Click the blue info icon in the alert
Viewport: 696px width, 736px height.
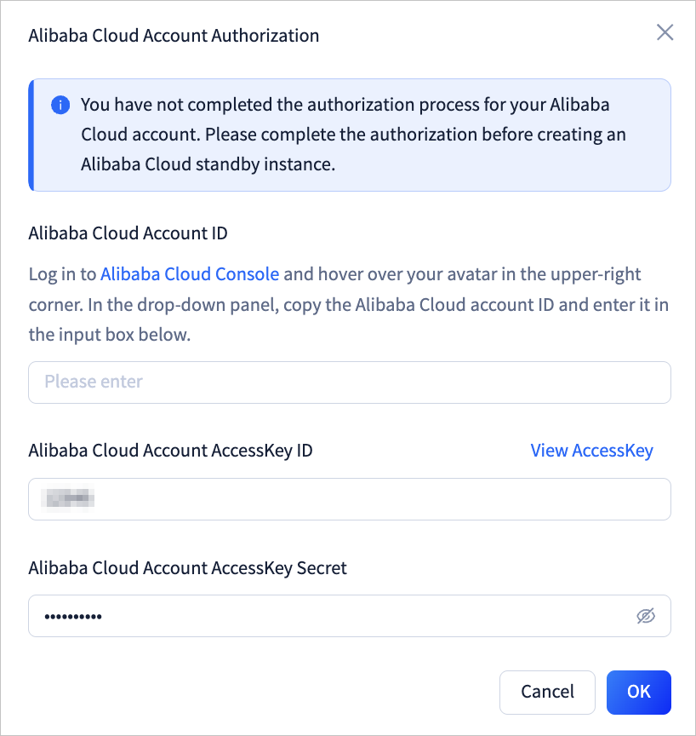60,106
